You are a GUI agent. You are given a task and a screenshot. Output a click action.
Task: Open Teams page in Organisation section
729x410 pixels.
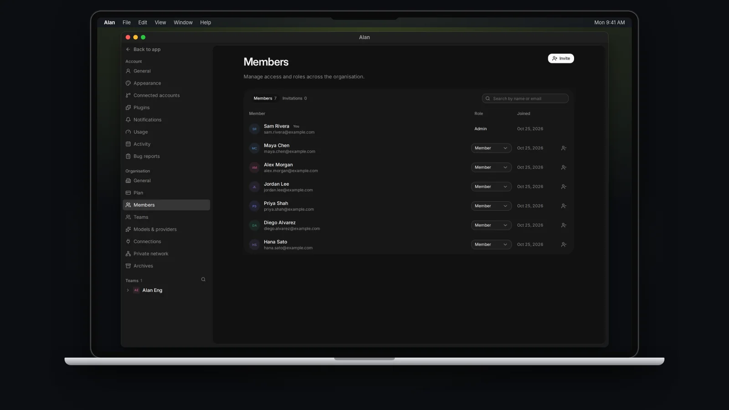pyautogui.click(x=166, y=217)
